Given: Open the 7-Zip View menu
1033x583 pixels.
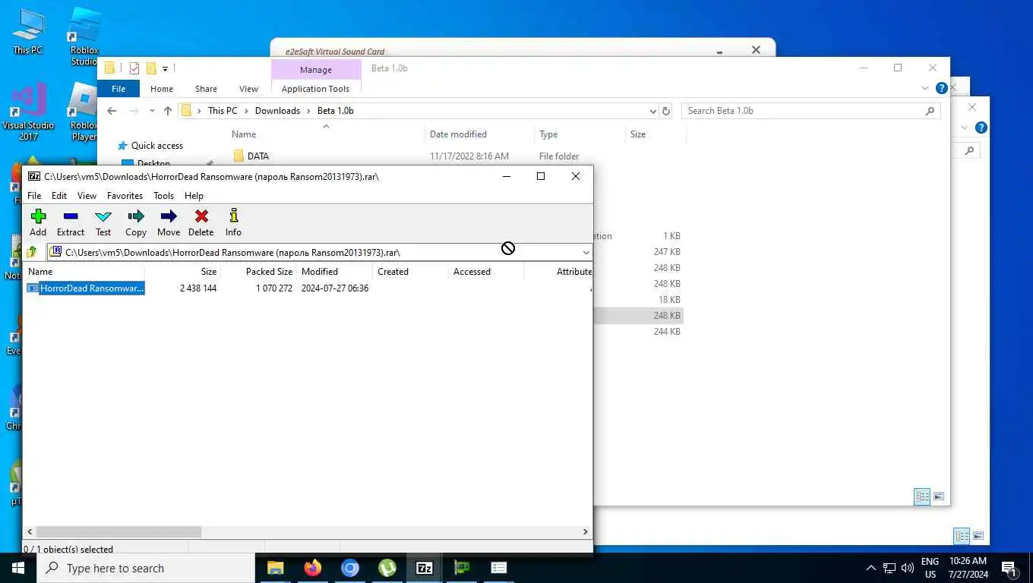Looking at the screenshot, I should 87,196.
